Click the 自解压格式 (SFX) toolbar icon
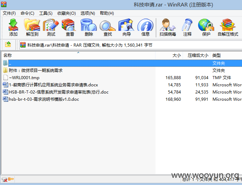This screenshot has width=242, height=185. (228, 25)
